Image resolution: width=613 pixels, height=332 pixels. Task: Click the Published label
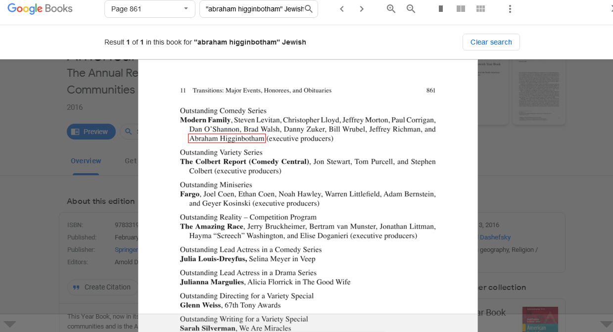pos(82,237)
